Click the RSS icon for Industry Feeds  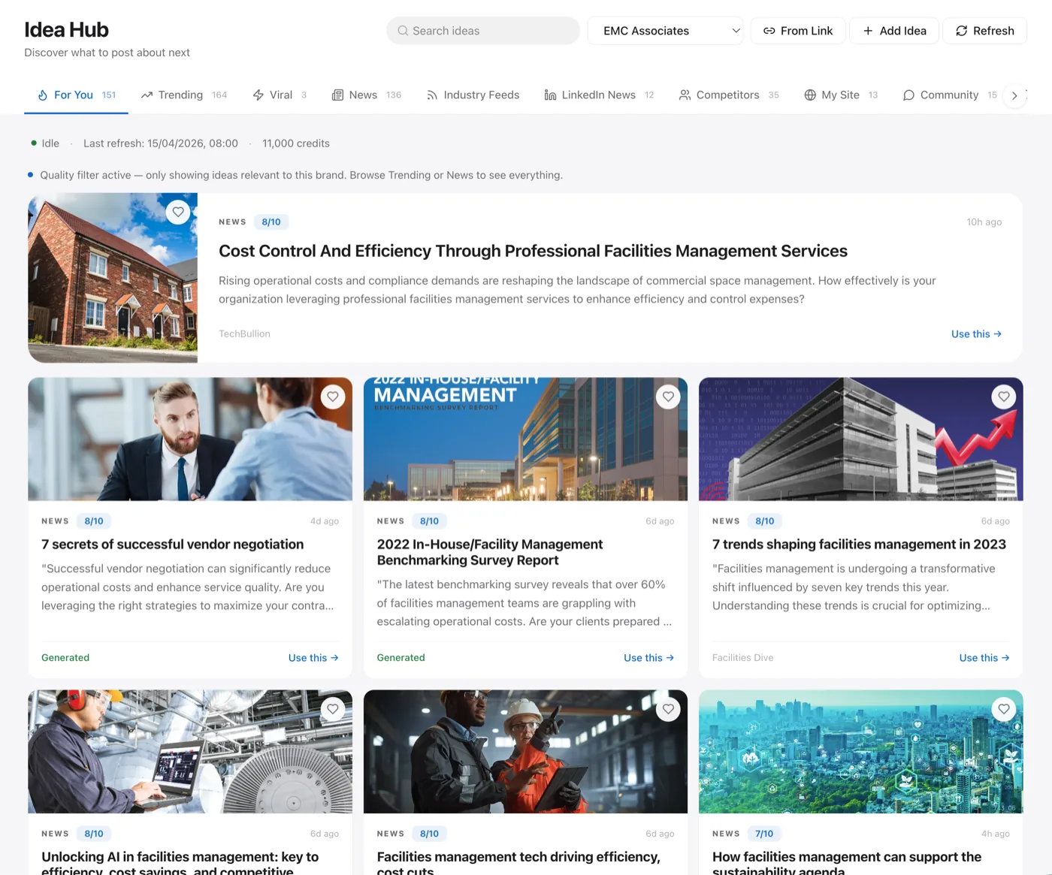[x=432, y=95]
